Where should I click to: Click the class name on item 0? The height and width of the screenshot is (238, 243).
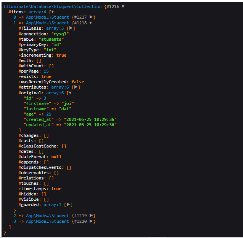click(x=47, y=17)
